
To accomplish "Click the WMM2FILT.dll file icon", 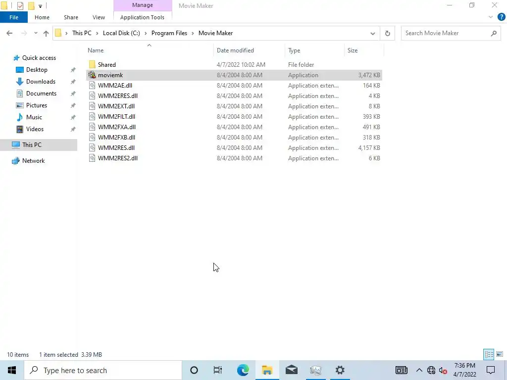I will [x=92, y=116].
